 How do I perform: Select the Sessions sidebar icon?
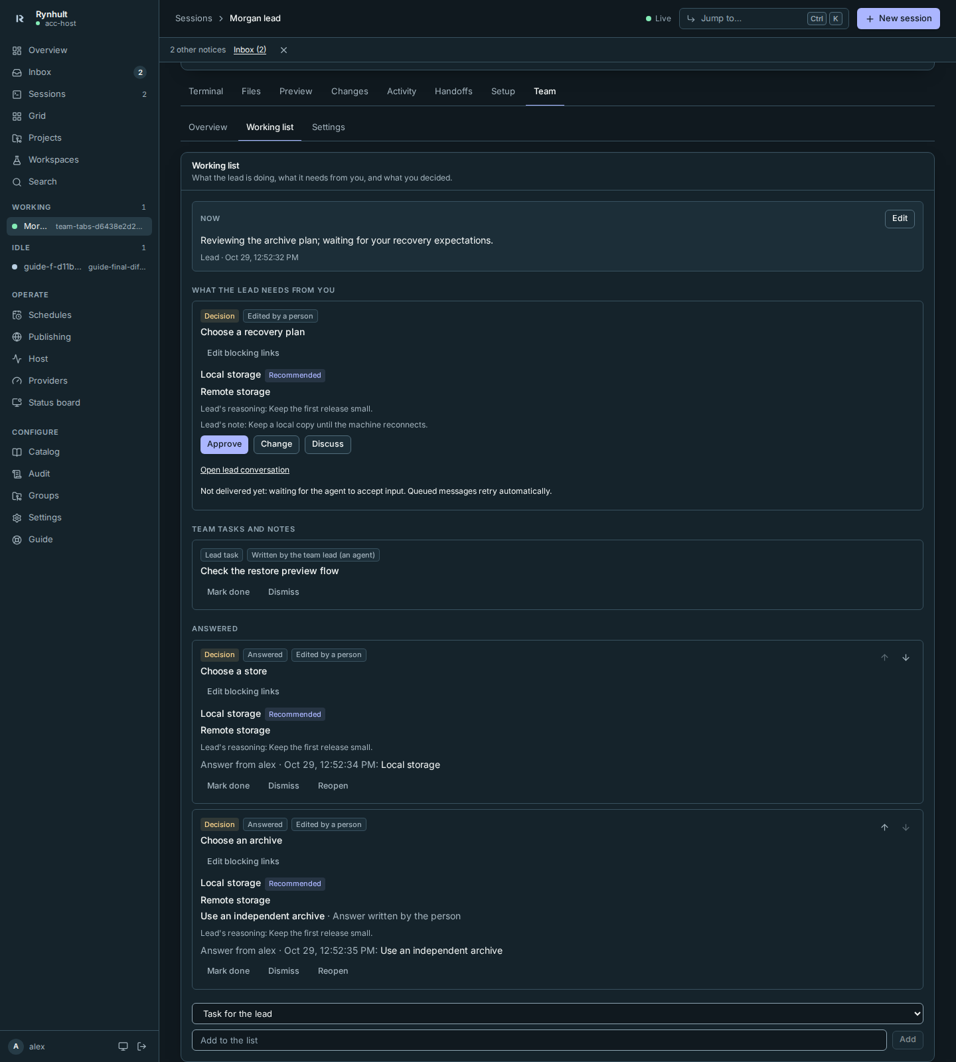click(17, 94)
